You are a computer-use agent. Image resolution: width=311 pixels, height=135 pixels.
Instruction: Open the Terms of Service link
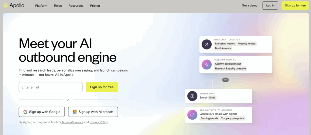[x=72, y=122]
